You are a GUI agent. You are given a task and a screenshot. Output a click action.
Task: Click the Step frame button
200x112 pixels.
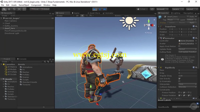pyautogui.click(x=104, y=9)
